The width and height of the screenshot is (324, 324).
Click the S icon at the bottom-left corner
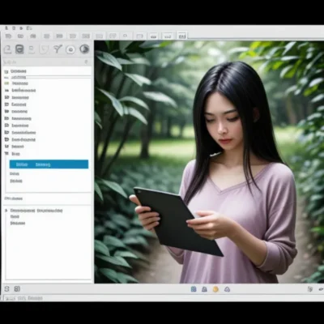[x=6, y=289]
